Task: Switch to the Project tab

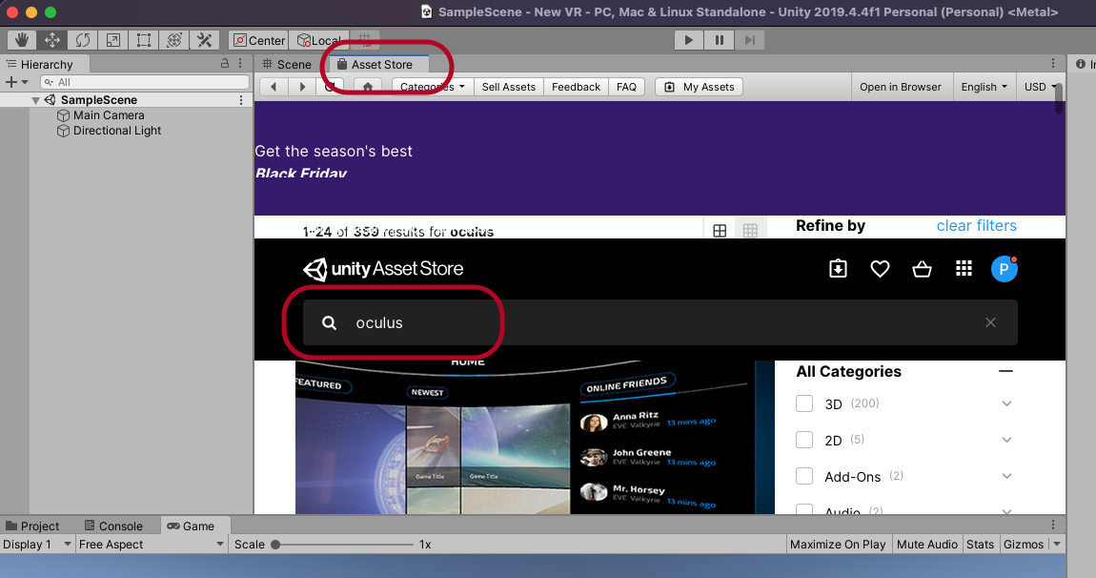Action: pos(32,526)
